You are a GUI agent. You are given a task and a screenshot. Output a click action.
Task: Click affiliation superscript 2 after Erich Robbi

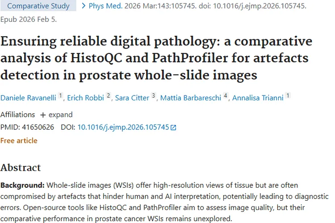[x=108, y=96]
